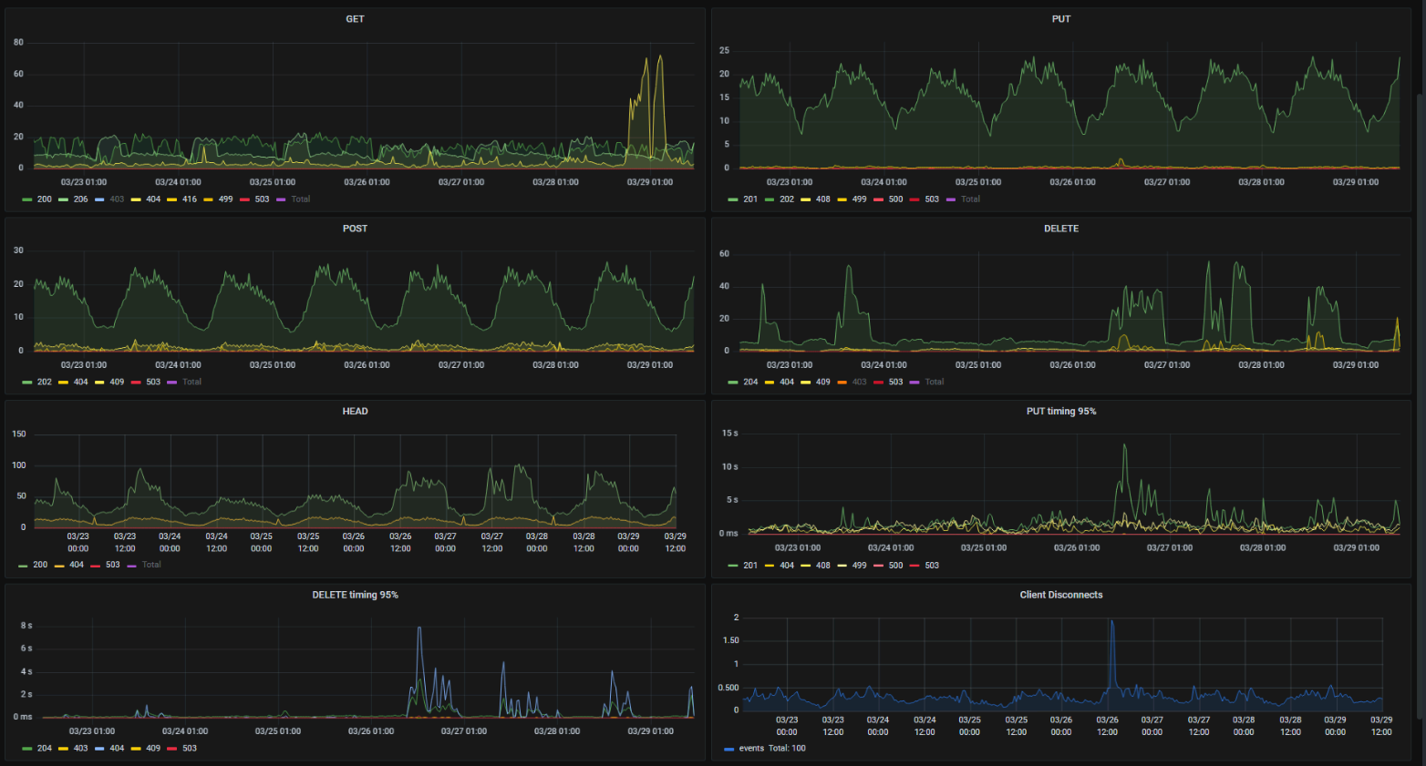The width and height of the screenshot is (1426, 766).
Task: Click 201 legend entry in PUT timing panel
Action: (743, 566)
